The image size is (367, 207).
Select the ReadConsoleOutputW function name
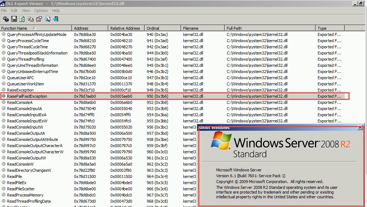(x=27, y=158)
